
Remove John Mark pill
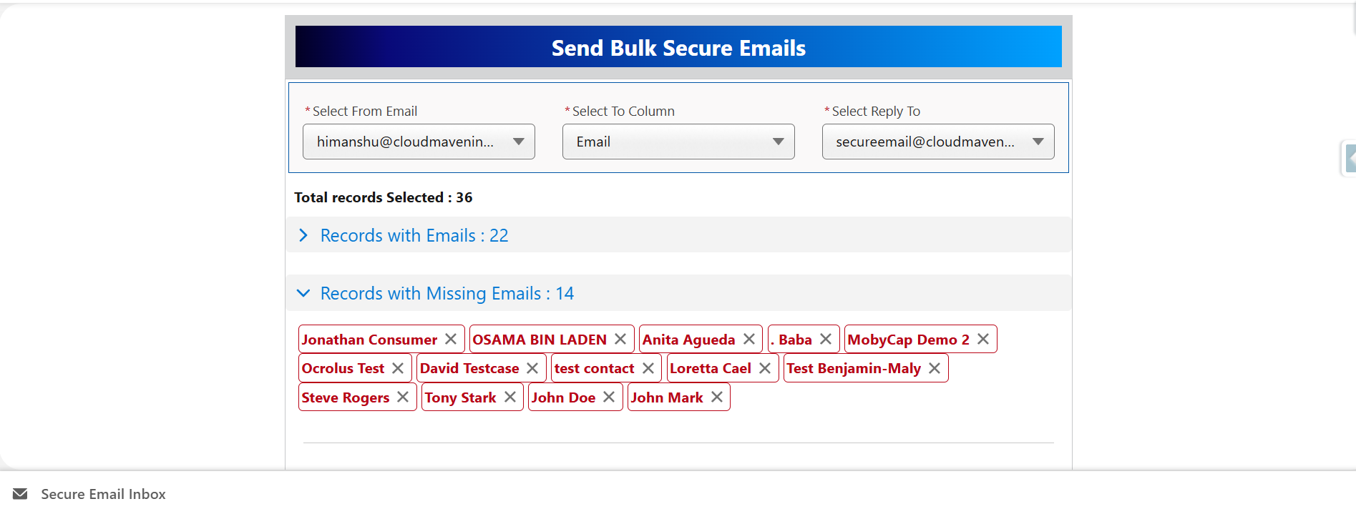717,397
